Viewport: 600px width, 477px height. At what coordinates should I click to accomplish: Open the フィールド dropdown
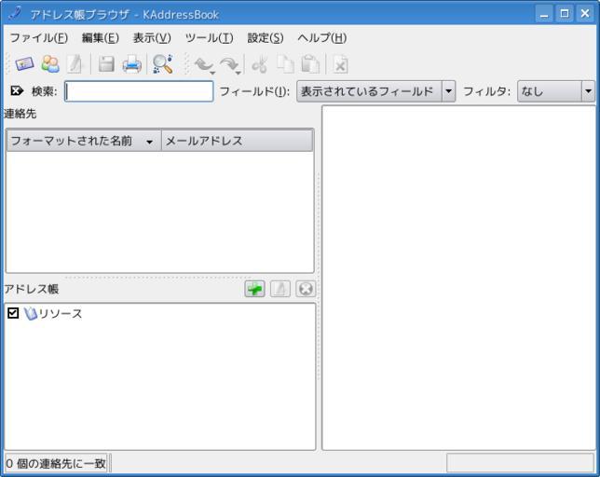pyautogui.click(x=375, y=91)
